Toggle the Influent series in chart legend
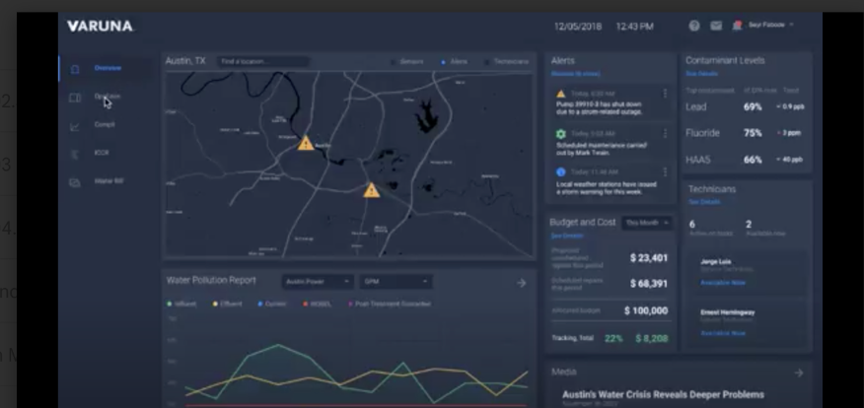 [x=181, y=304]
